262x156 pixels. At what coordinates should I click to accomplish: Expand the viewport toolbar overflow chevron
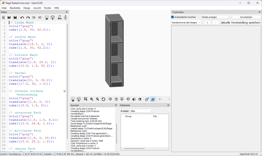(x=169, y=99)
